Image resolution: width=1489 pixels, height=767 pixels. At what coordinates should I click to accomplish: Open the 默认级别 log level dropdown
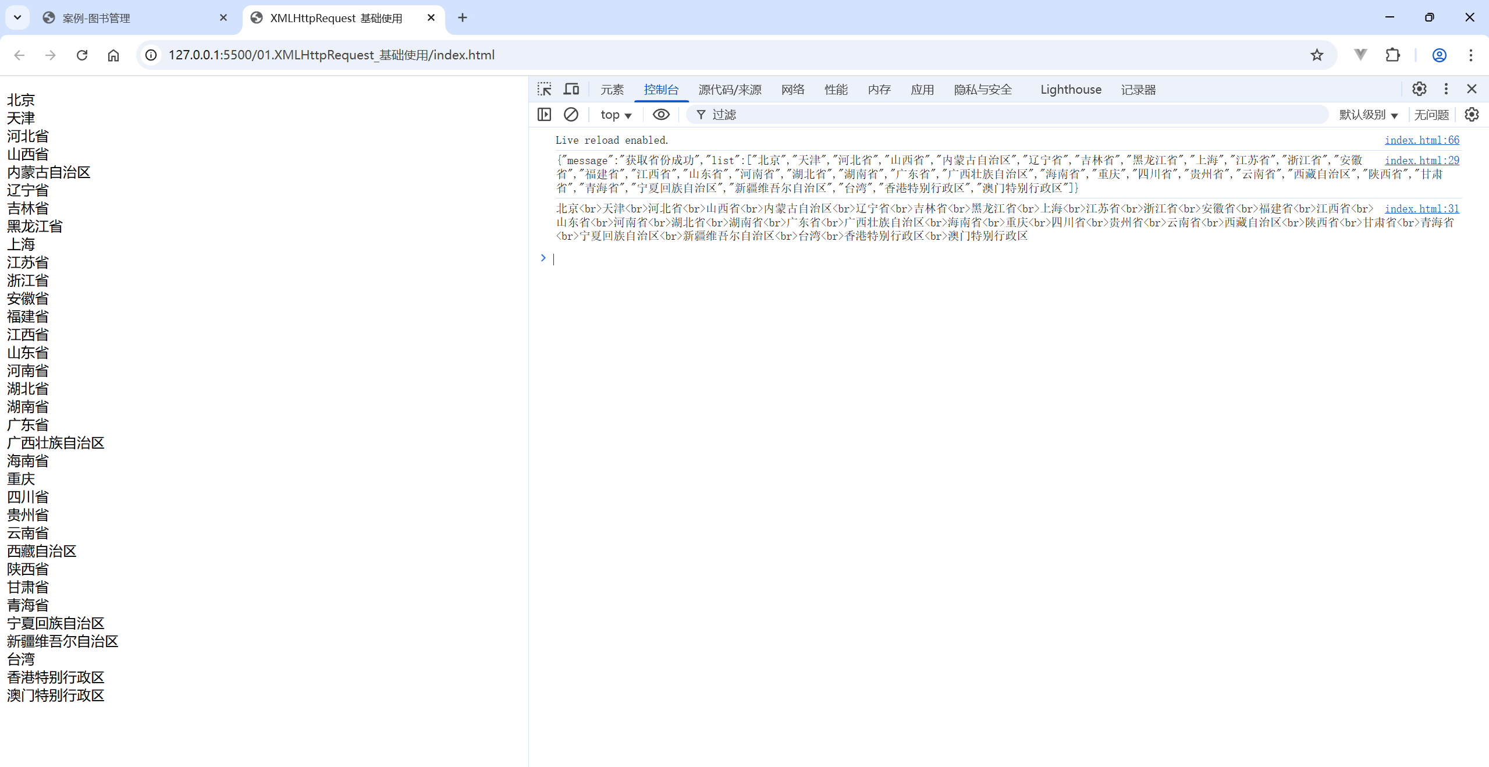1368,115
